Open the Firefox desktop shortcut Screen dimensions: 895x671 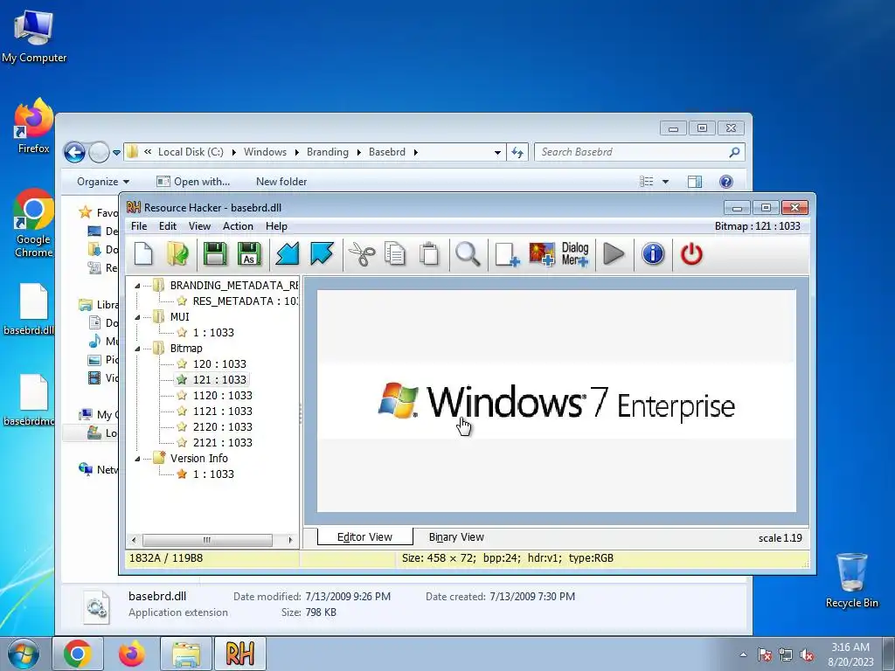coord(34,126)
